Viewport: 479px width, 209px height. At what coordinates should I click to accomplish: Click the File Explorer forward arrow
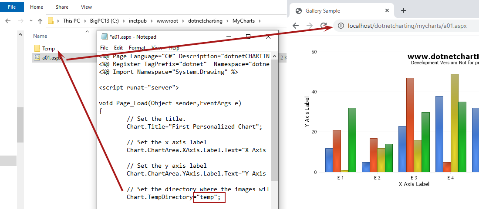(20, 21)
